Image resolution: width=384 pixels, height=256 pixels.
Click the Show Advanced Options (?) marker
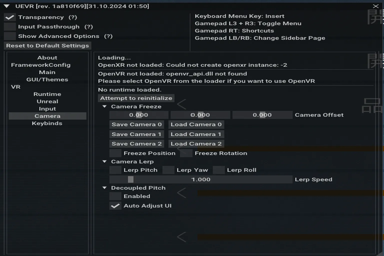click(x=108, y=36)
